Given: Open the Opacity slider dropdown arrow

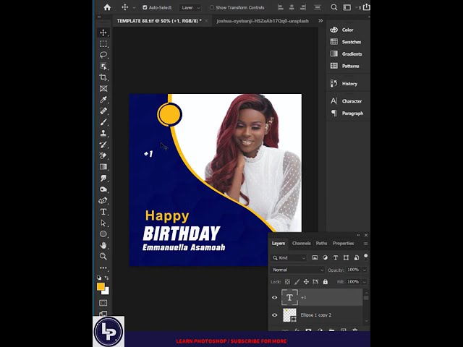Looking at the screenshot, I should (x=365, y=270).
